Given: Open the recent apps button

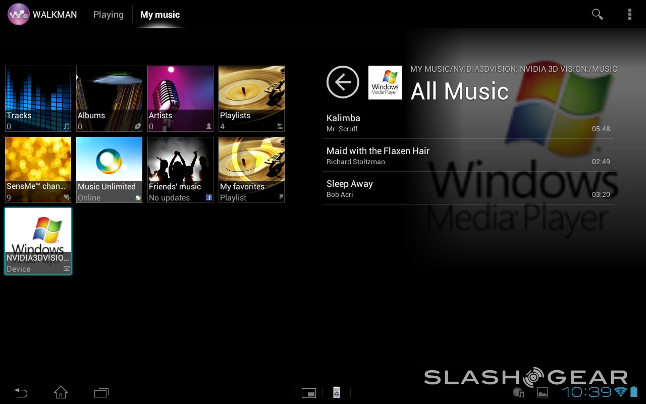Looking at the screenshot, I should point(101,392).
